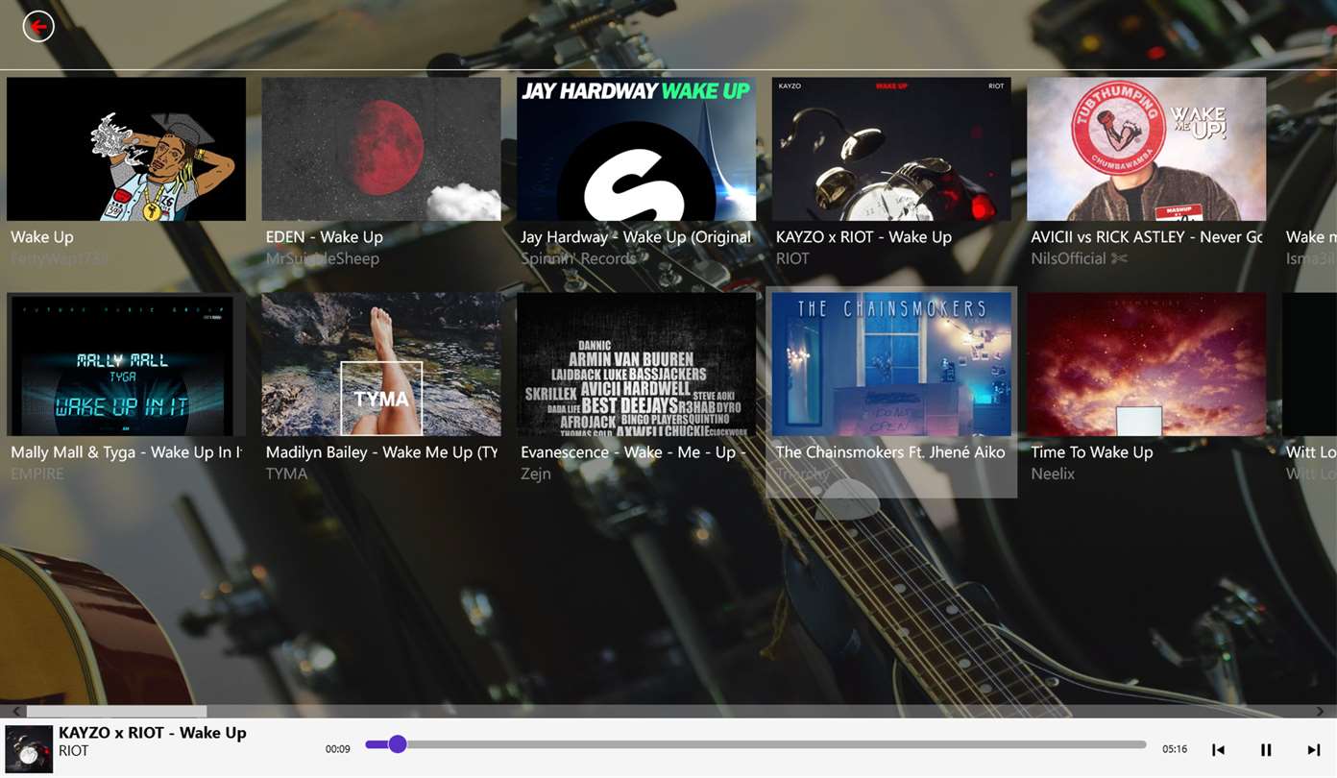This screenshot has width=1337, height=778.
Task: Open Madilyn Bailey TYMA cover art
Action: pos(381,364)
